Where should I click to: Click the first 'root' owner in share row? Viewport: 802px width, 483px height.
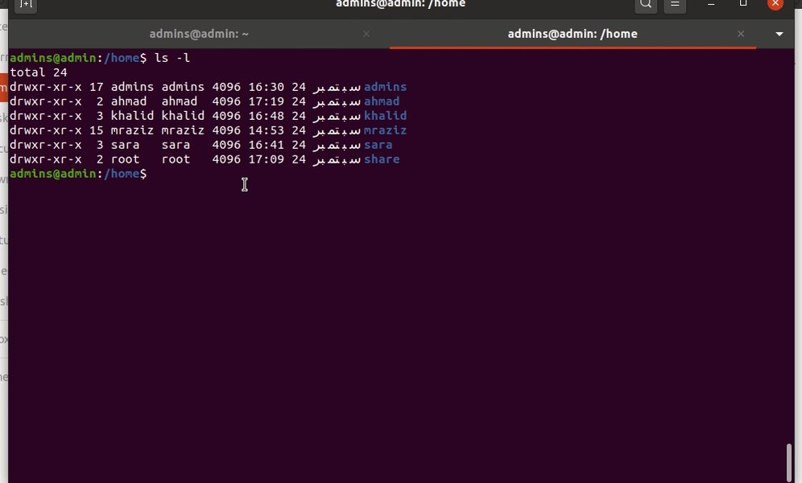pos(126,159)
